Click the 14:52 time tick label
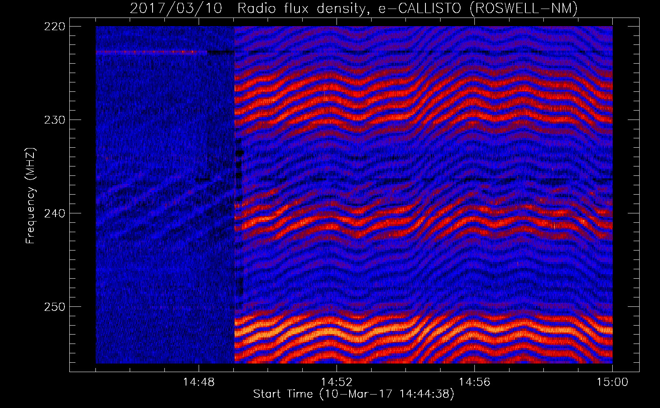 [x=337, y=382]
